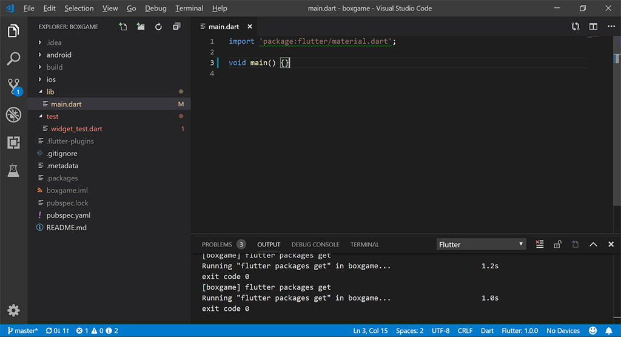Toggle the output scroll lock
621x337 pixels.
pos(557,244)
